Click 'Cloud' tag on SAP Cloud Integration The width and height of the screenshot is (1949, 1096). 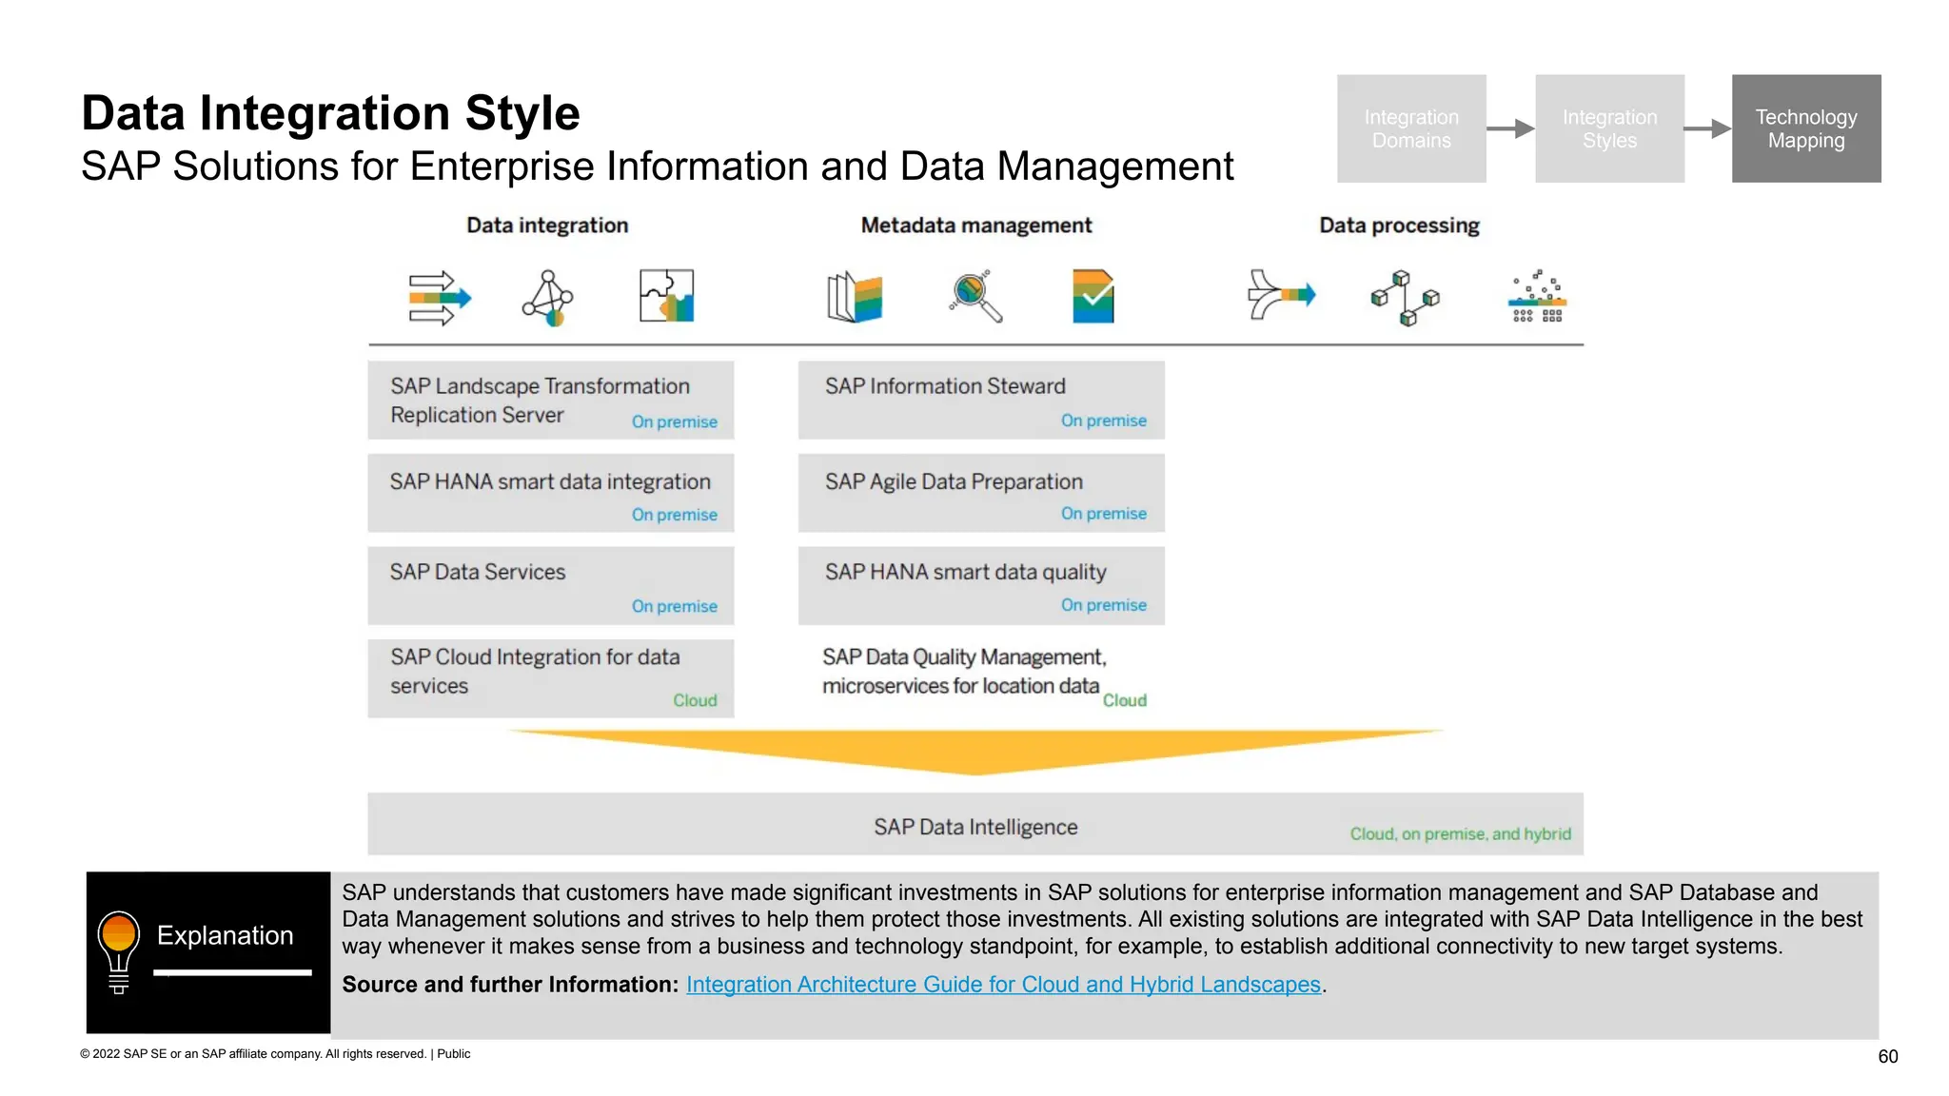695,700
